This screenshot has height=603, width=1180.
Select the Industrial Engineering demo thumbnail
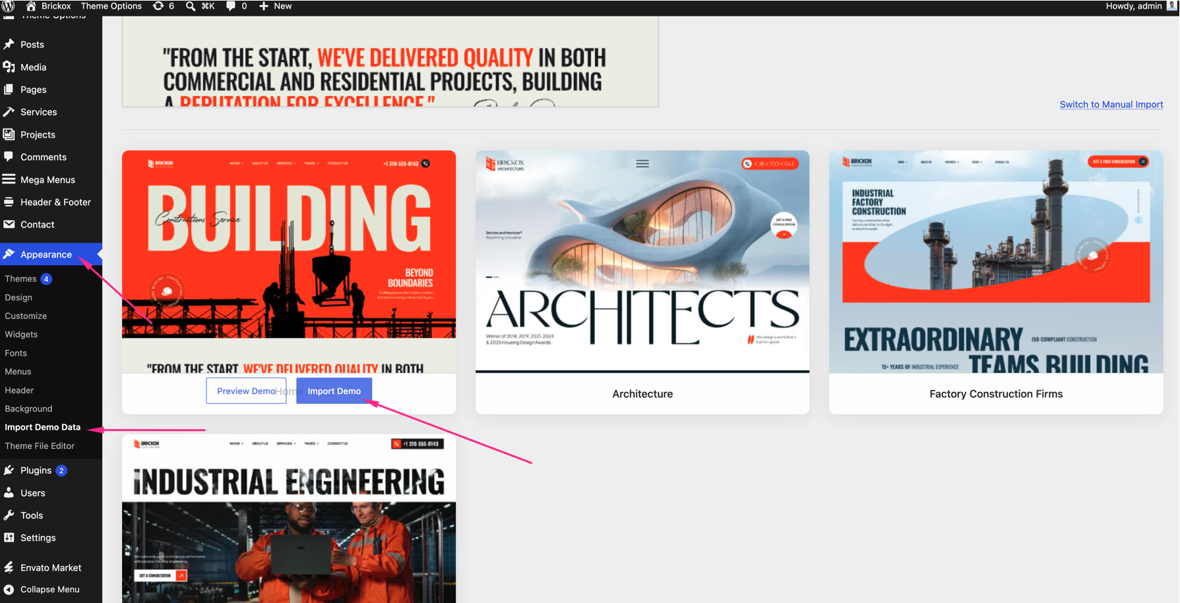tap(289, 518)
